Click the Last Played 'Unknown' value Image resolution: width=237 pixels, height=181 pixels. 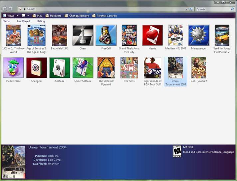point(54,164)
